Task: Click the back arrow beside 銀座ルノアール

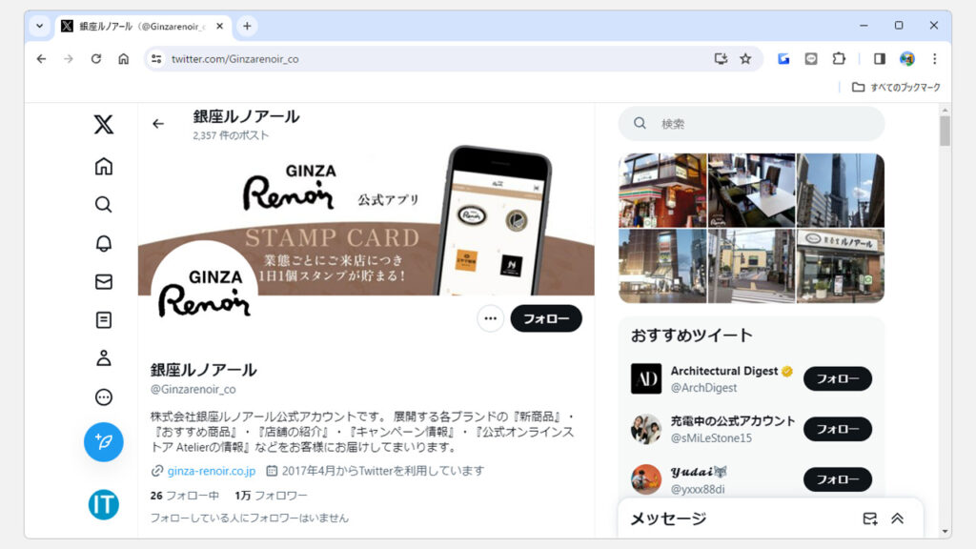Action: click(x=158, y=124)
